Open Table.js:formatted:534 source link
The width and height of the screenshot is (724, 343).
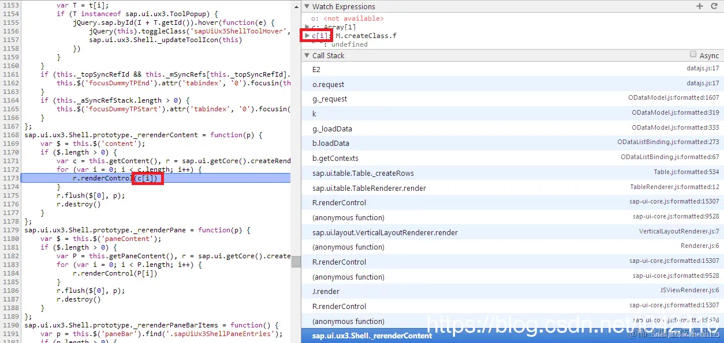[x=686, y=172]
